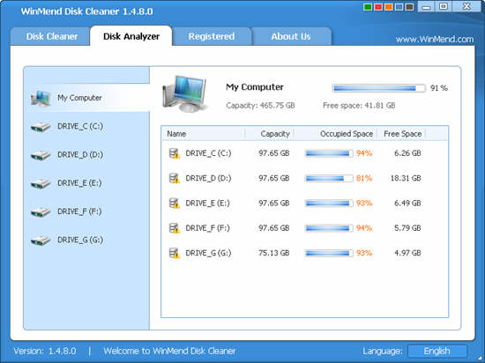
Task: Click the DRIVE_C (C:) sidebar drive icon
Action: point(41,127)
